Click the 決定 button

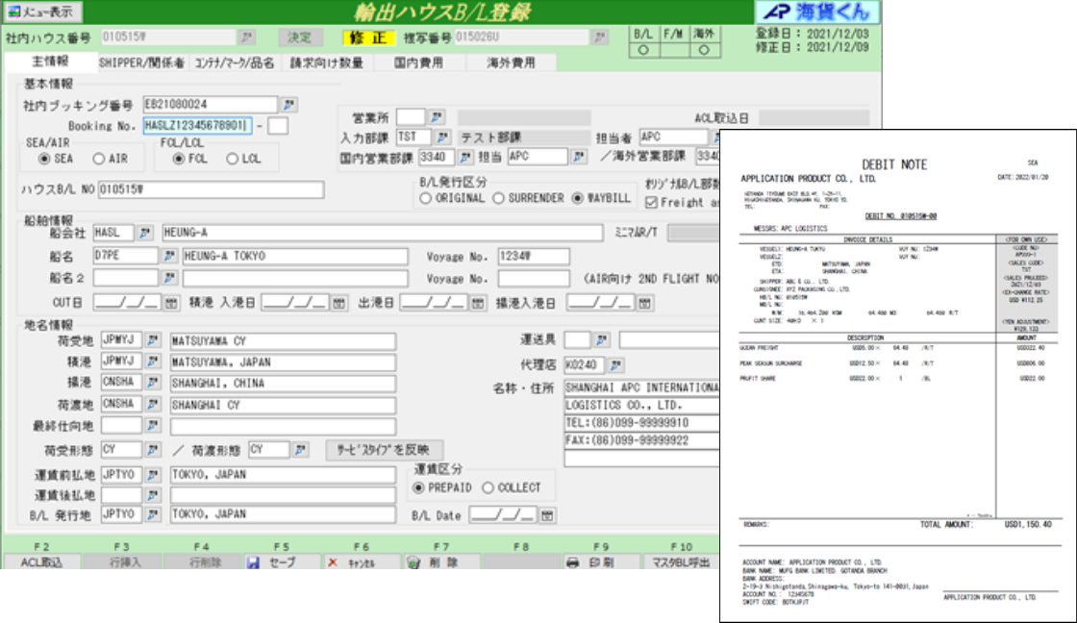(x=299, y=37)
